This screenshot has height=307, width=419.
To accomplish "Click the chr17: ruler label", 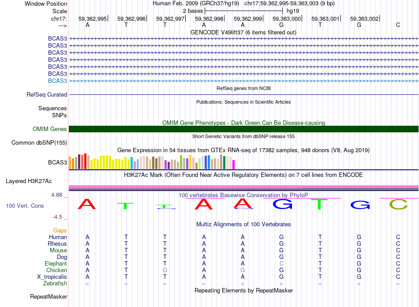I will pos(59,19).
